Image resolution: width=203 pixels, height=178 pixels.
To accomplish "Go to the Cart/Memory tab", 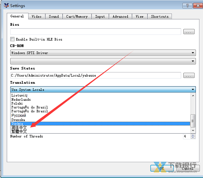I will tap(77, 16).
